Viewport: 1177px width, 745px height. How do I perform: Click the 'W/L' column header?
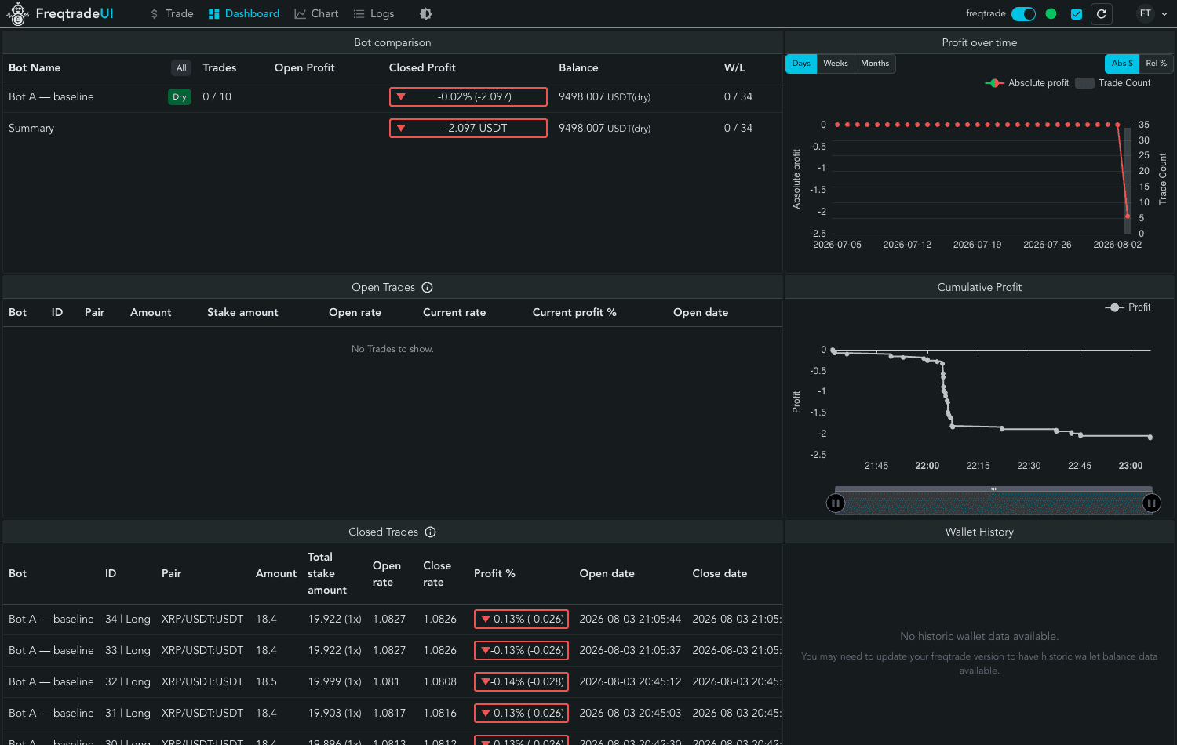(x=734, y=68)
